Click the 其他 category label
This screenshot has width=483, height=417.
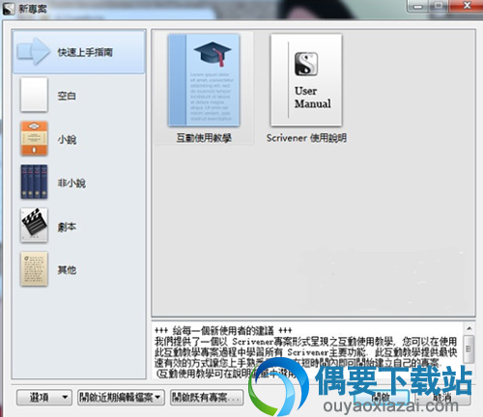pyautogui.click(x=67, y=269)
